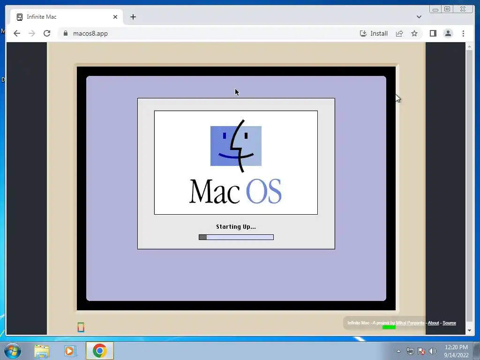
Task: Go back using the browser back arrow
Action: [x=17, y=33]
